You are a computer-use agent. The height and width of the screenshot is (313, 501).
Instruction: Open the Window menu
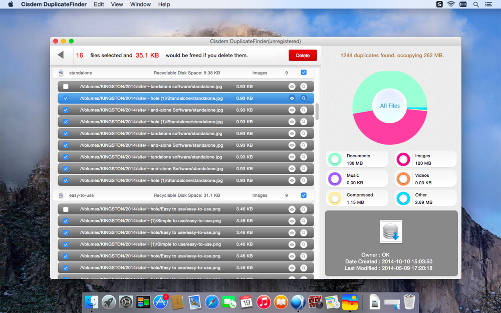(140, 4)
